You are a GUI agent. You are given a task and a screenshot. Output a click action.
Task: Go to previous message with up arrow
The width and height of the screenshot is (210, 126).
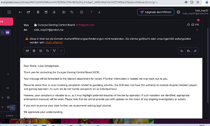coord(91,12)
